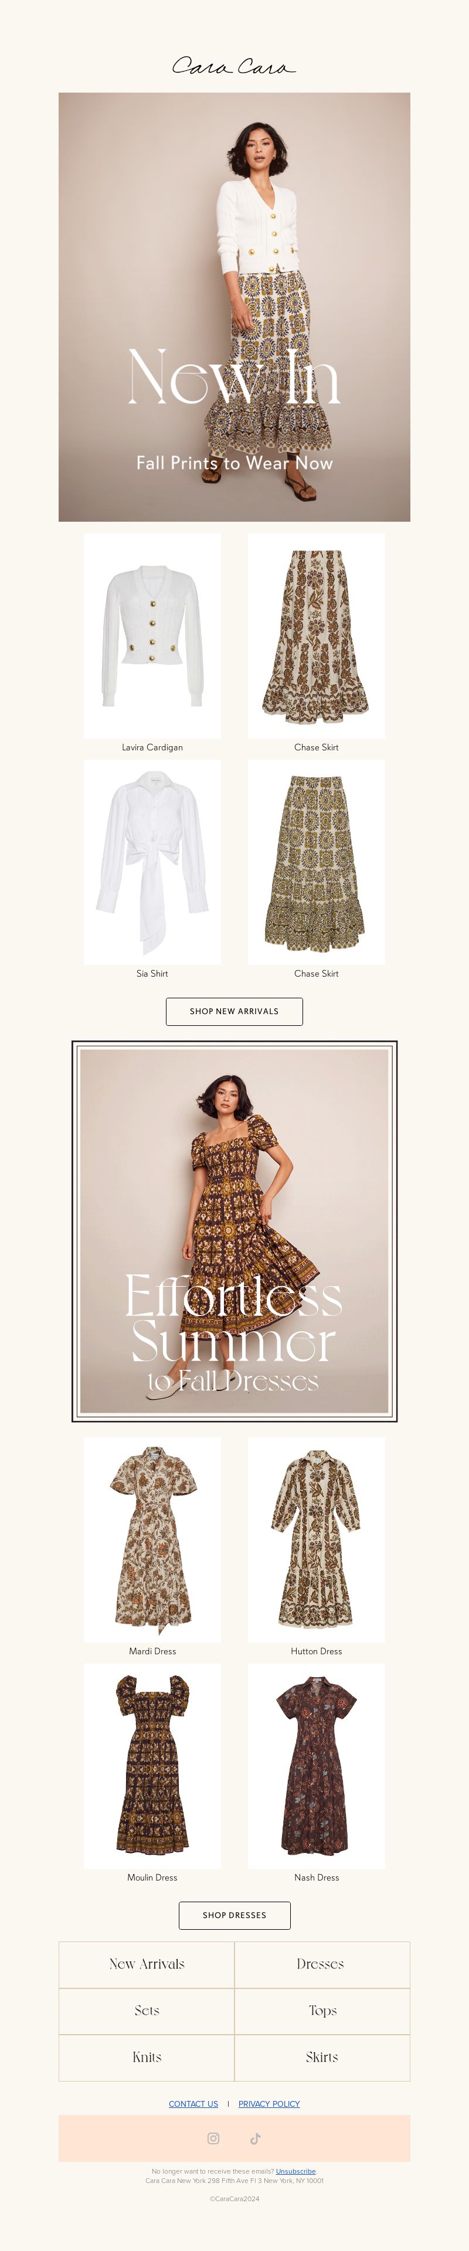Select the Moulin Dress product image
469x2251 pixels.
pyautogui.click(x=152, y=1766)
